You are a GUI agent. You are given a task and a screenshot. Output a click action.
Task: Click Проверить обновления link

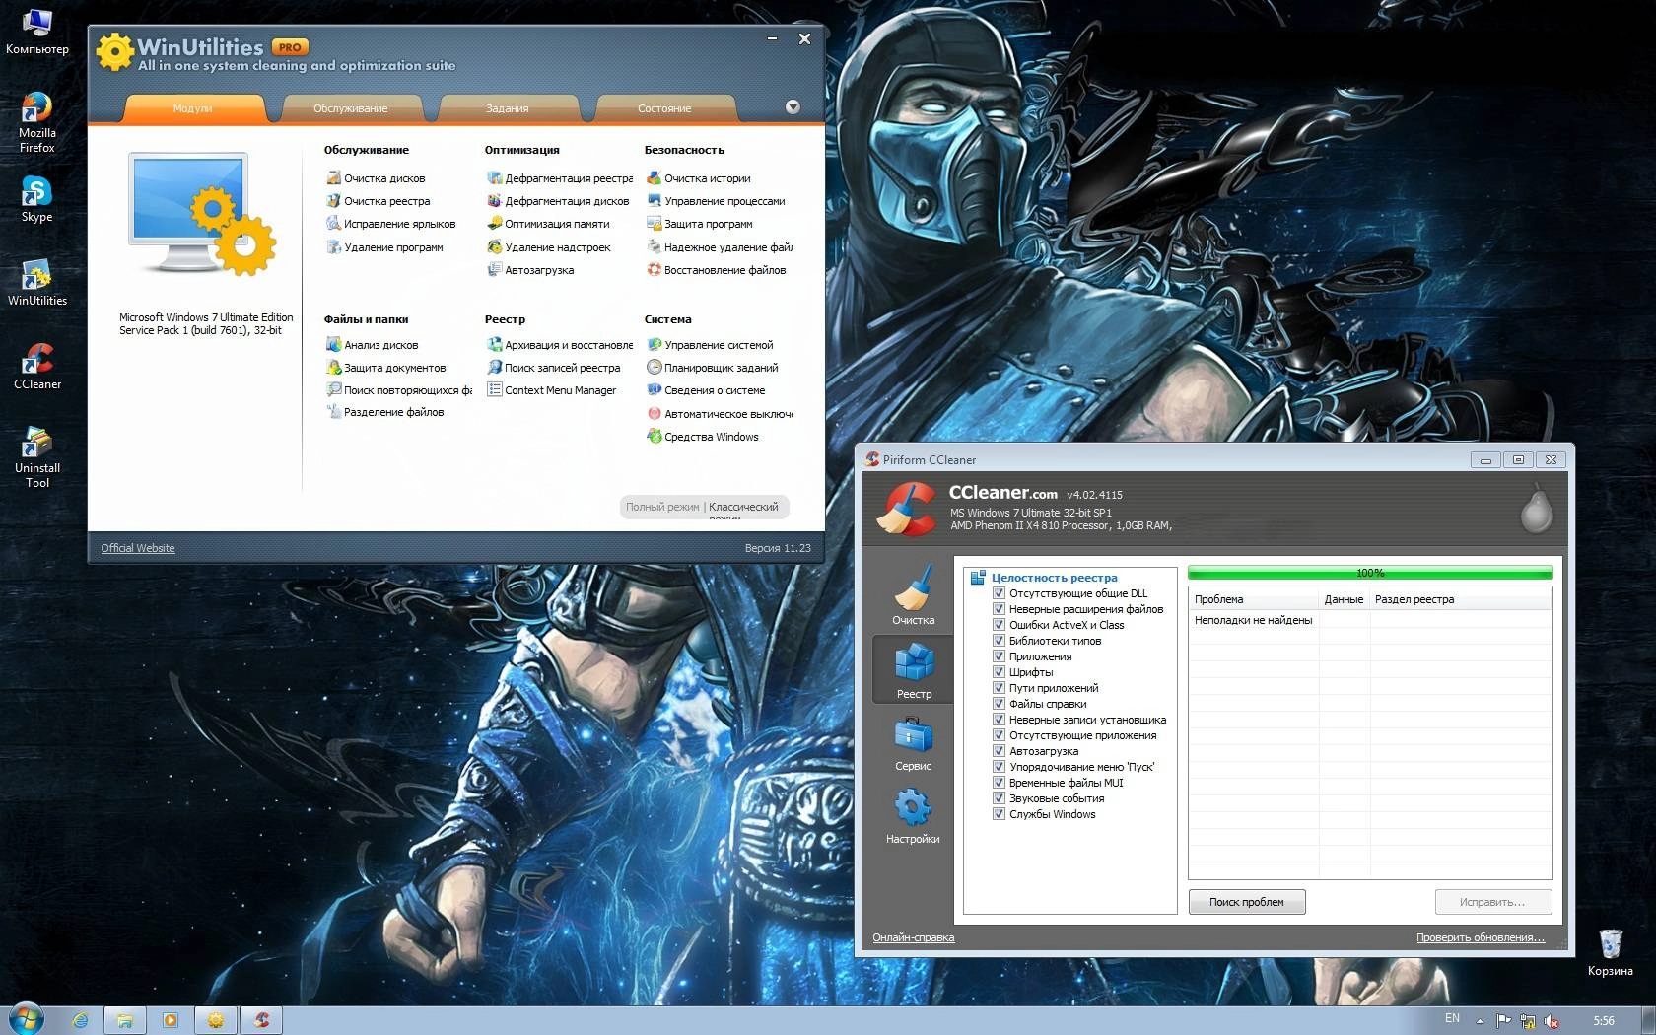tap(1481, 937)
